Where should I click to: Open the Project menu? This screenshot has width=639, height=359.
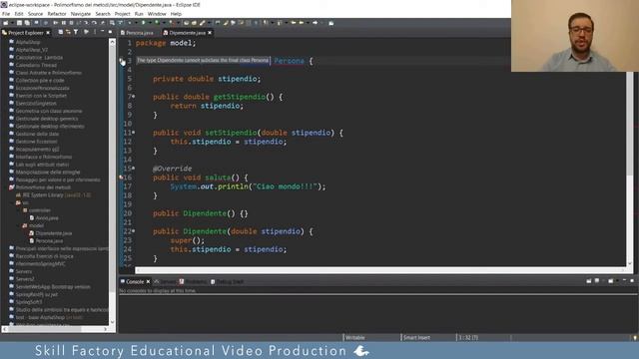(122, 14)
